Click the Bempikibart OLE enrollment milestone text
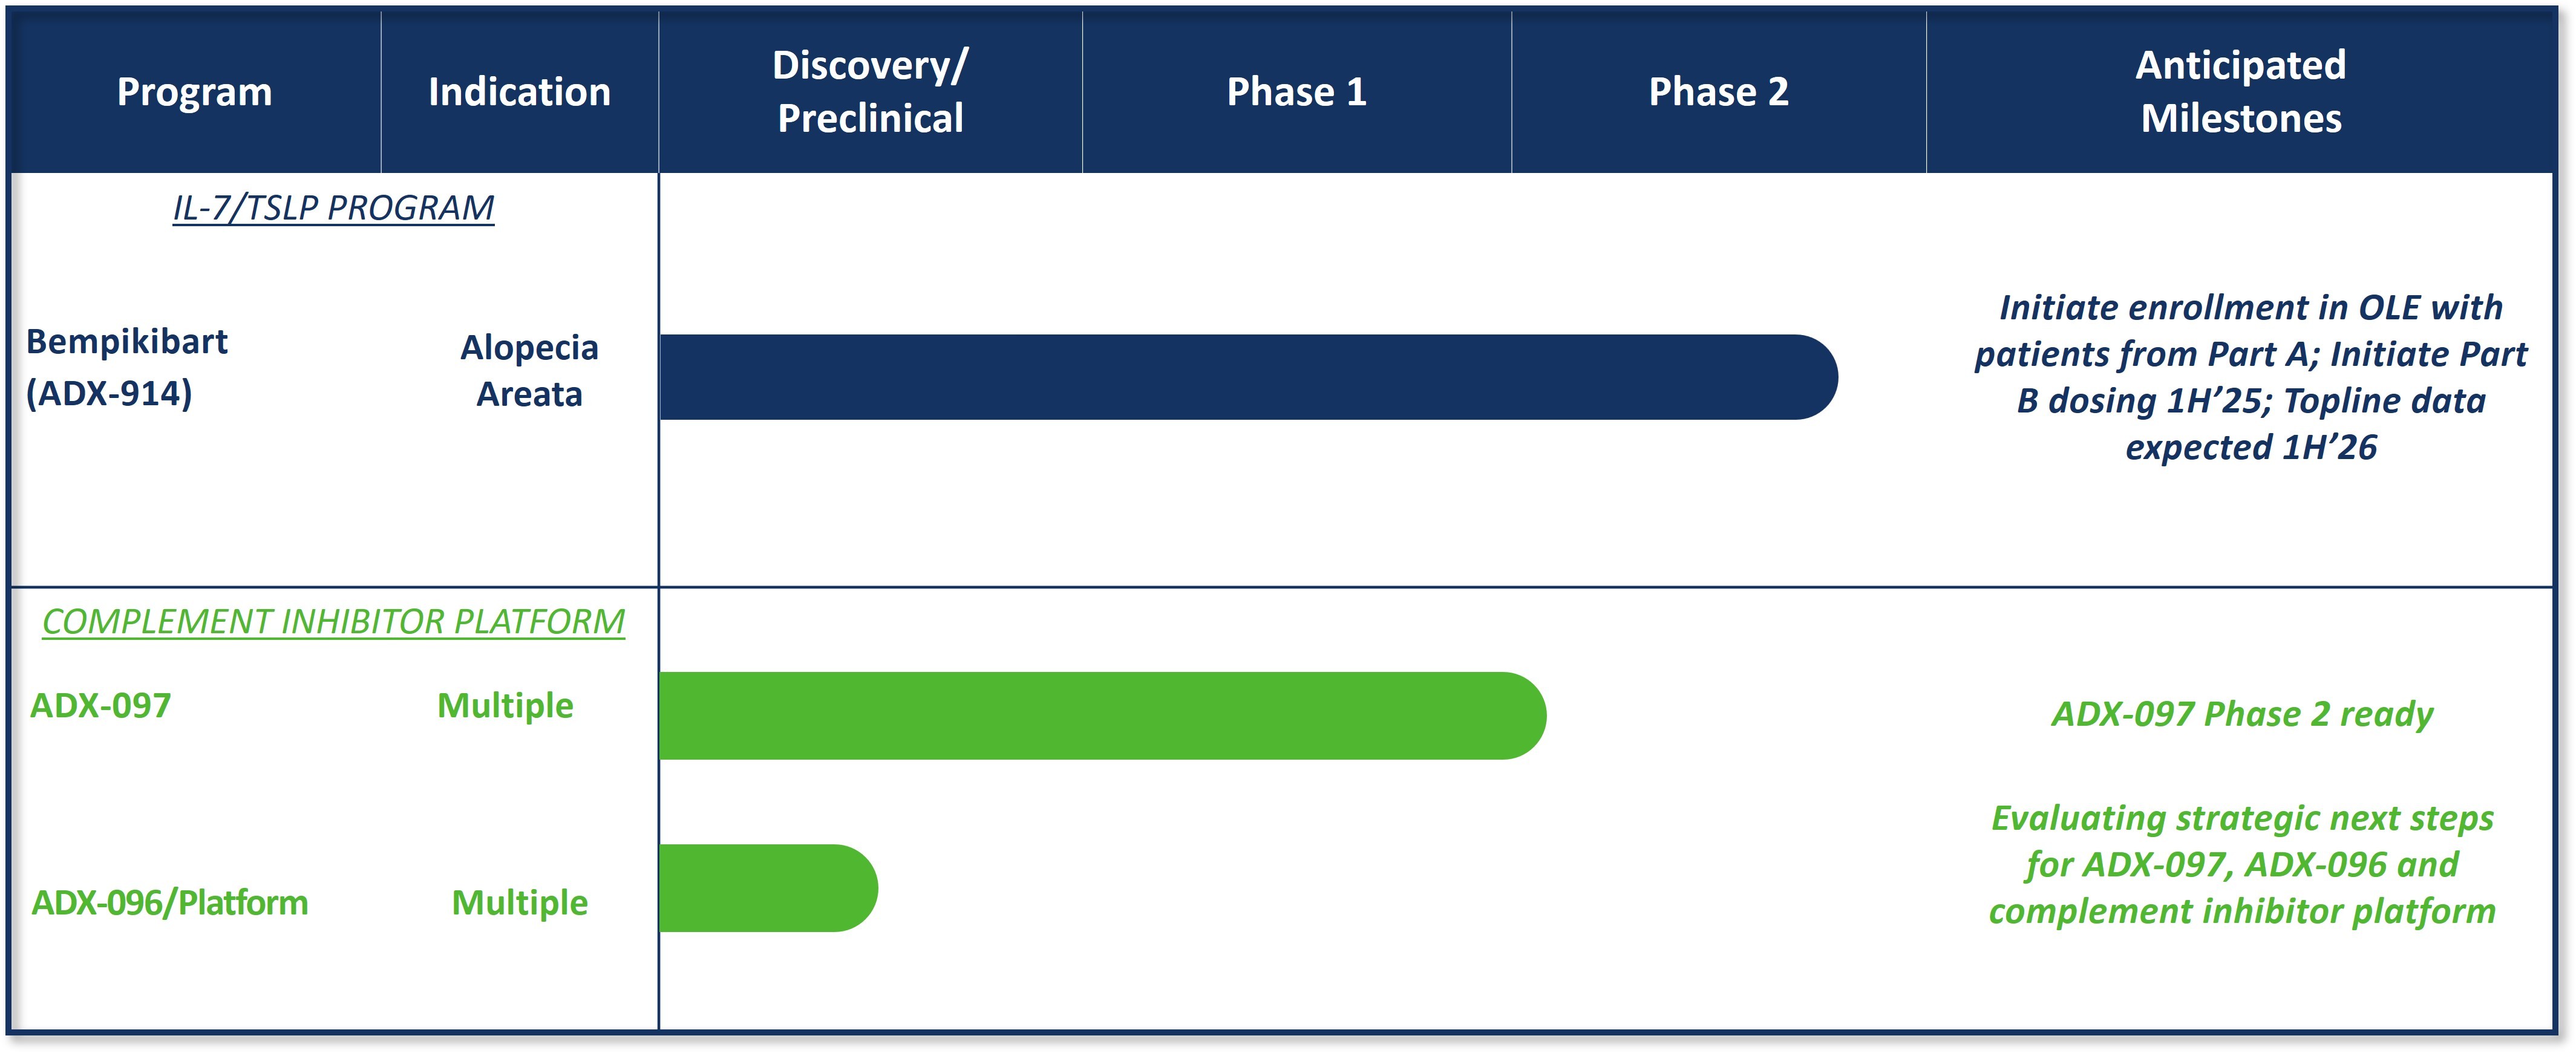Image resolution: width=2576 pixels, height=1053 pixels. [2250, 377]
